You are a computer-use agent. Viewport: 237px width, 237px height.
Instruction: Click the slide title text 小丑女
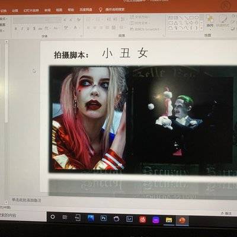tap(125, 53)
